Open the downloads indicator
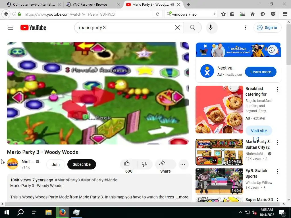This screenshot has height=218, width=291. click(x=242, y=14)
